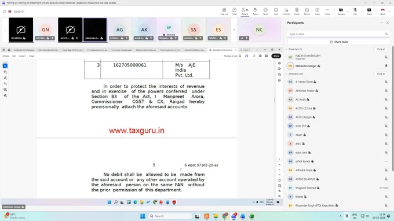Select the zoom marquee tool in sidebar
Viewport: 394px width, 221px height.
coord(5,72)
